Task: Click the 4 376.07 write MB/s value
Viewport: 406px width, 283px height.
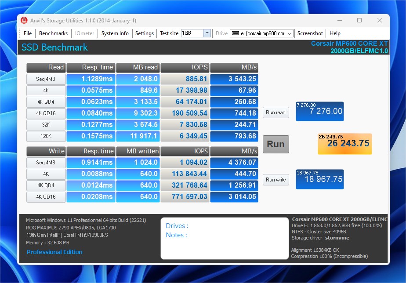Action: tap(234, 163)
